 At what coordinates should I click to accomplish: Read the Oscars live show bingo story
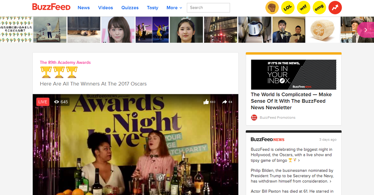pyautogui.click(x=291, y=155)
